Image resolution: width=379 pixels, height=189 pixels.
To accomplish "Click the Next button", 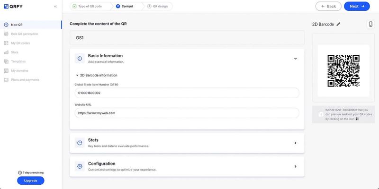I will click(x=357, y=6).
